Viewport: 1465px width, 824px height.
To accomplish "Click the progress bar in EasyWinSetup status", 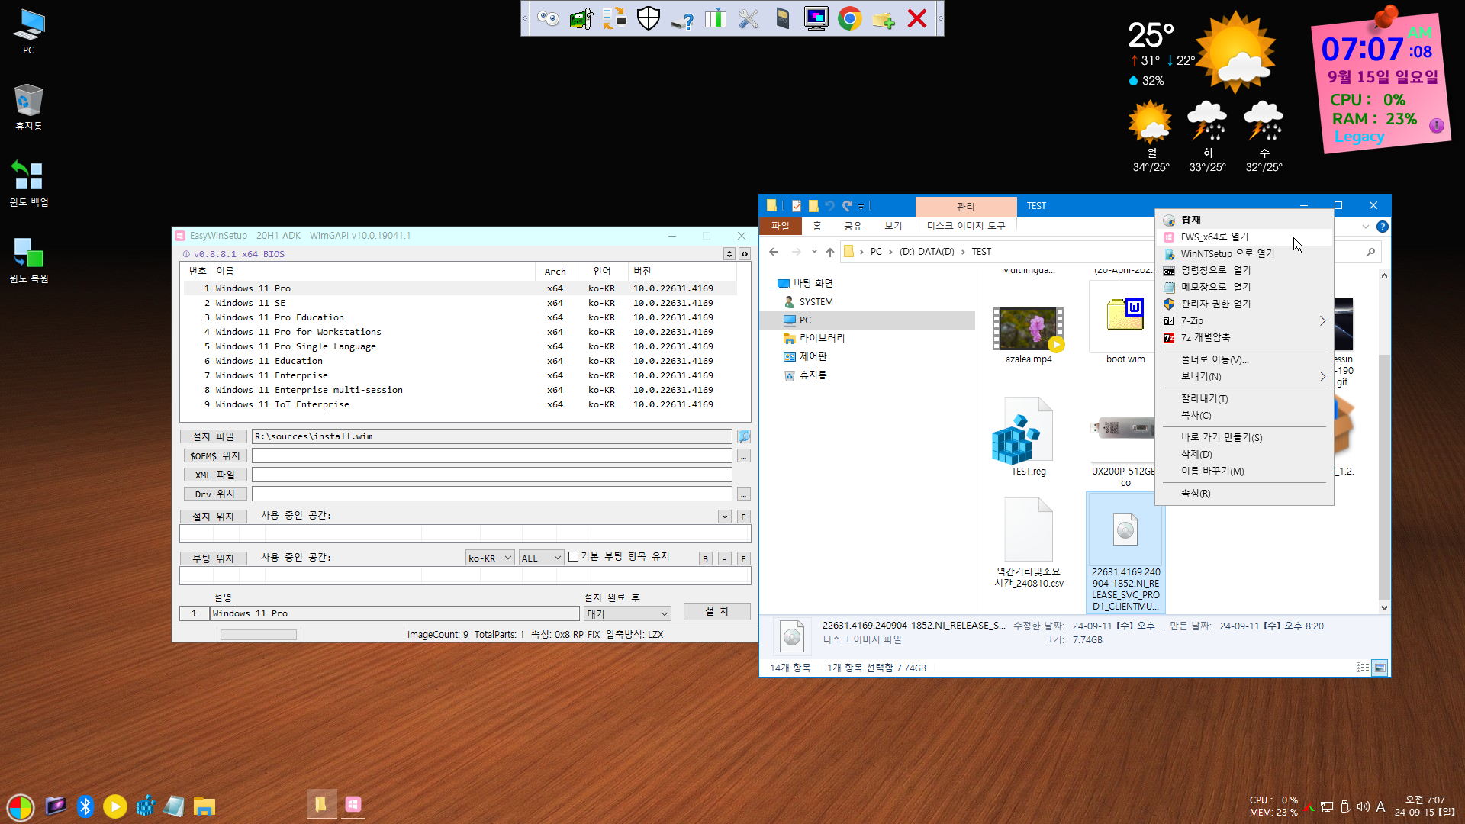I will pyautogui.click(x=258, y=635).
